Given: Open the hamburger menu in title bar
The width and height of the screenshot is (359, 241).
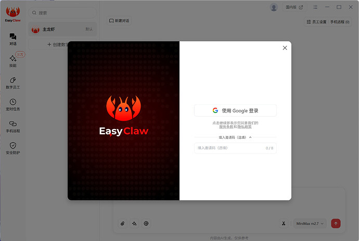Looking at the screenshot, I should pos(315,7).
